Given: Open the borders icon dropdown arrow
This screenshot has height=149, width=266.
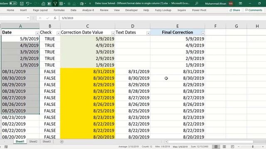Looking at the screenshot, I should point(64,3).
